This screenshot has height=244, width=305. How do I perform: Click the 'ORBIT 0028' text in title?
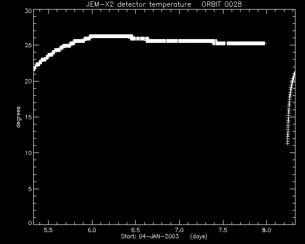pos(222,4)
